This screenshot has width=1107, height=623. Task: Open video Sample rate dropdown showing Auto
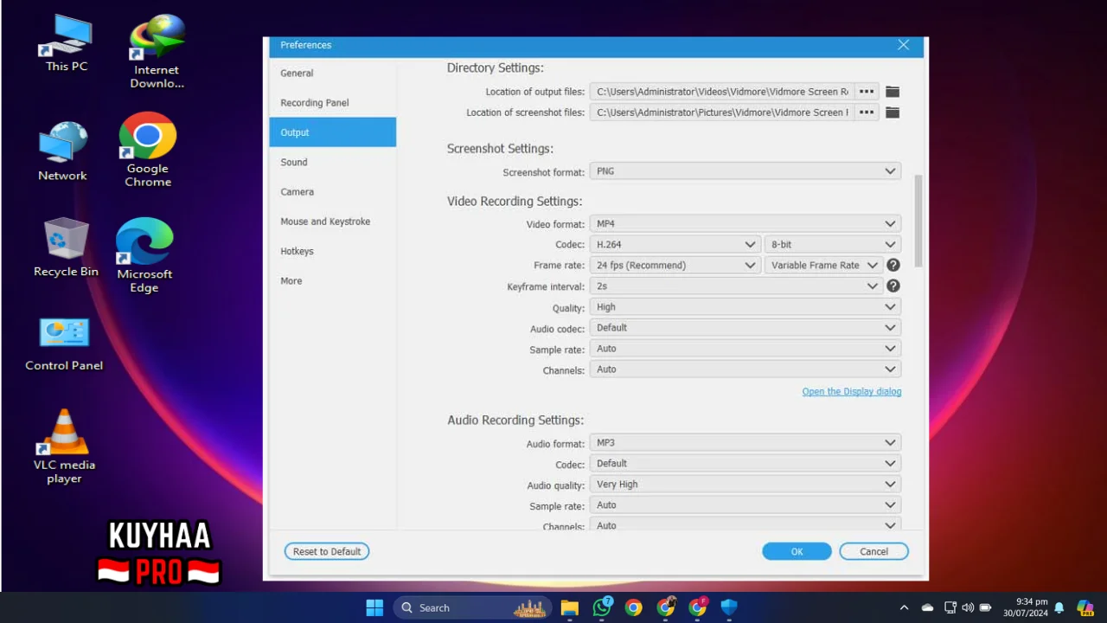click(745, 349)
